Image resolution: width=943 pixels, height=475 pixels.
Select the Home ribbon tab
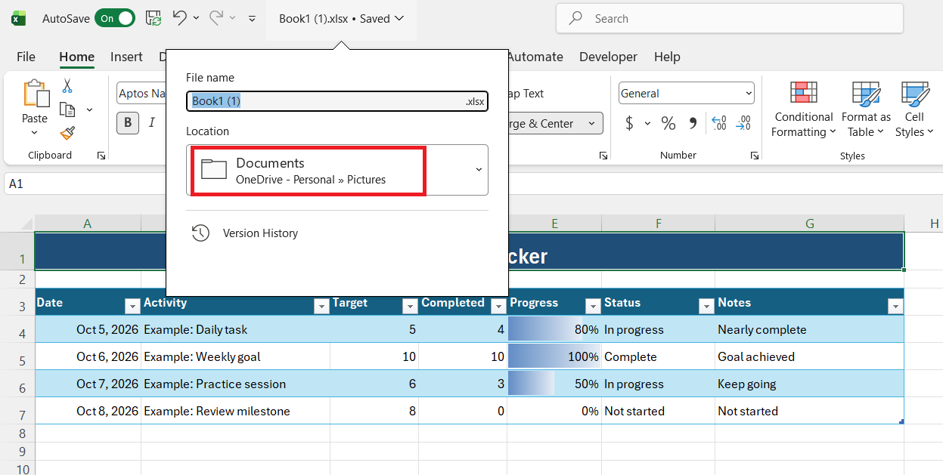[76, 57]
